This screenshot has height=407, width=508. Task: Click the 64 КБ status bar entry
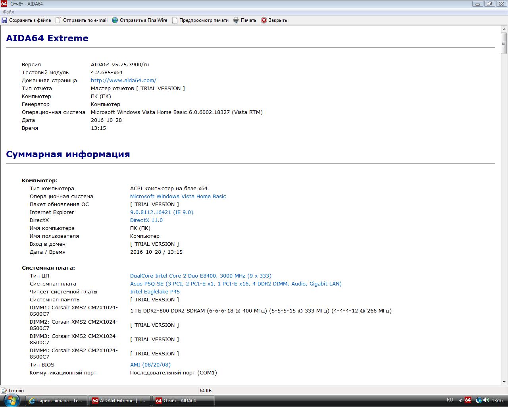click(x=206, y=390)
